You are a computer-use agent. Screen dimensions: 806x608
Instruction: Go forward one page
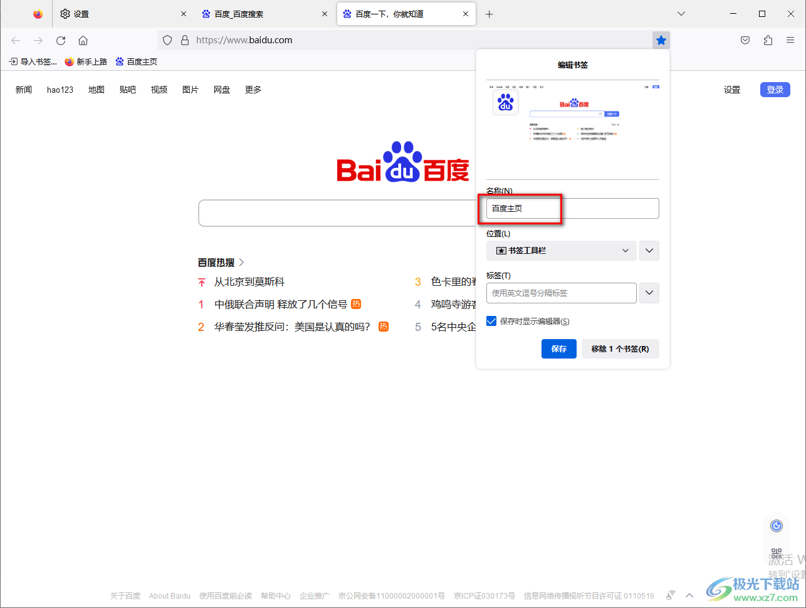[38, 40]
